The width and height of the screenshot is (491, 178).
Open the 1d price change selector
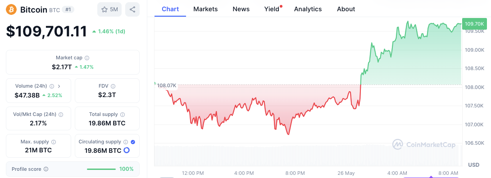(x=109, y=31)
